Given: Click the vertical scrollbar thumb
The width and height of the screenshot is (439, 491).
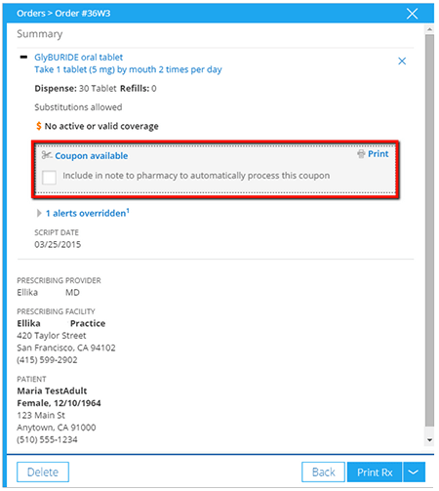Looking at the screenshot, I should pyautogui.click(x=429, y=229).
